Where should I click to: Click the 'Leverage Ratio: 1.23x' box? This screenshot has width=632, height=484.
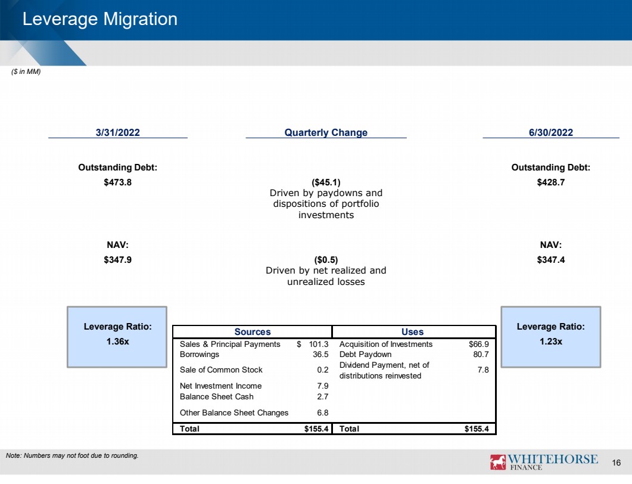coord(550,337)
